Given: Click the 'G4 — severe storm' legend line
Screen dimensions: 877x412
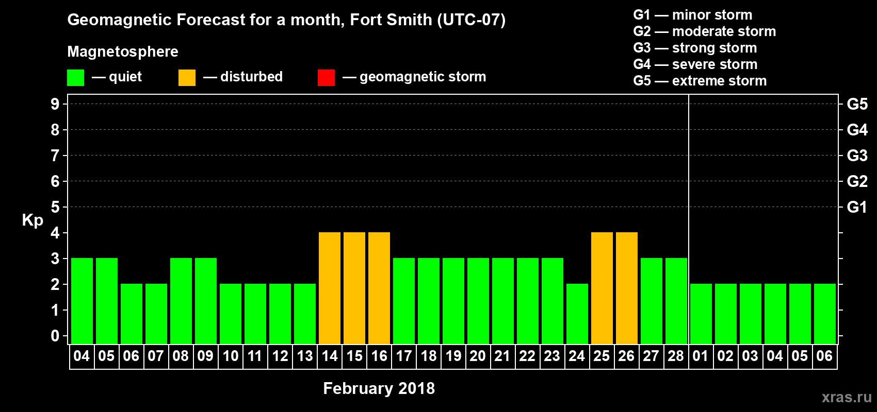Looking at the screenshot, I should 695,64.
